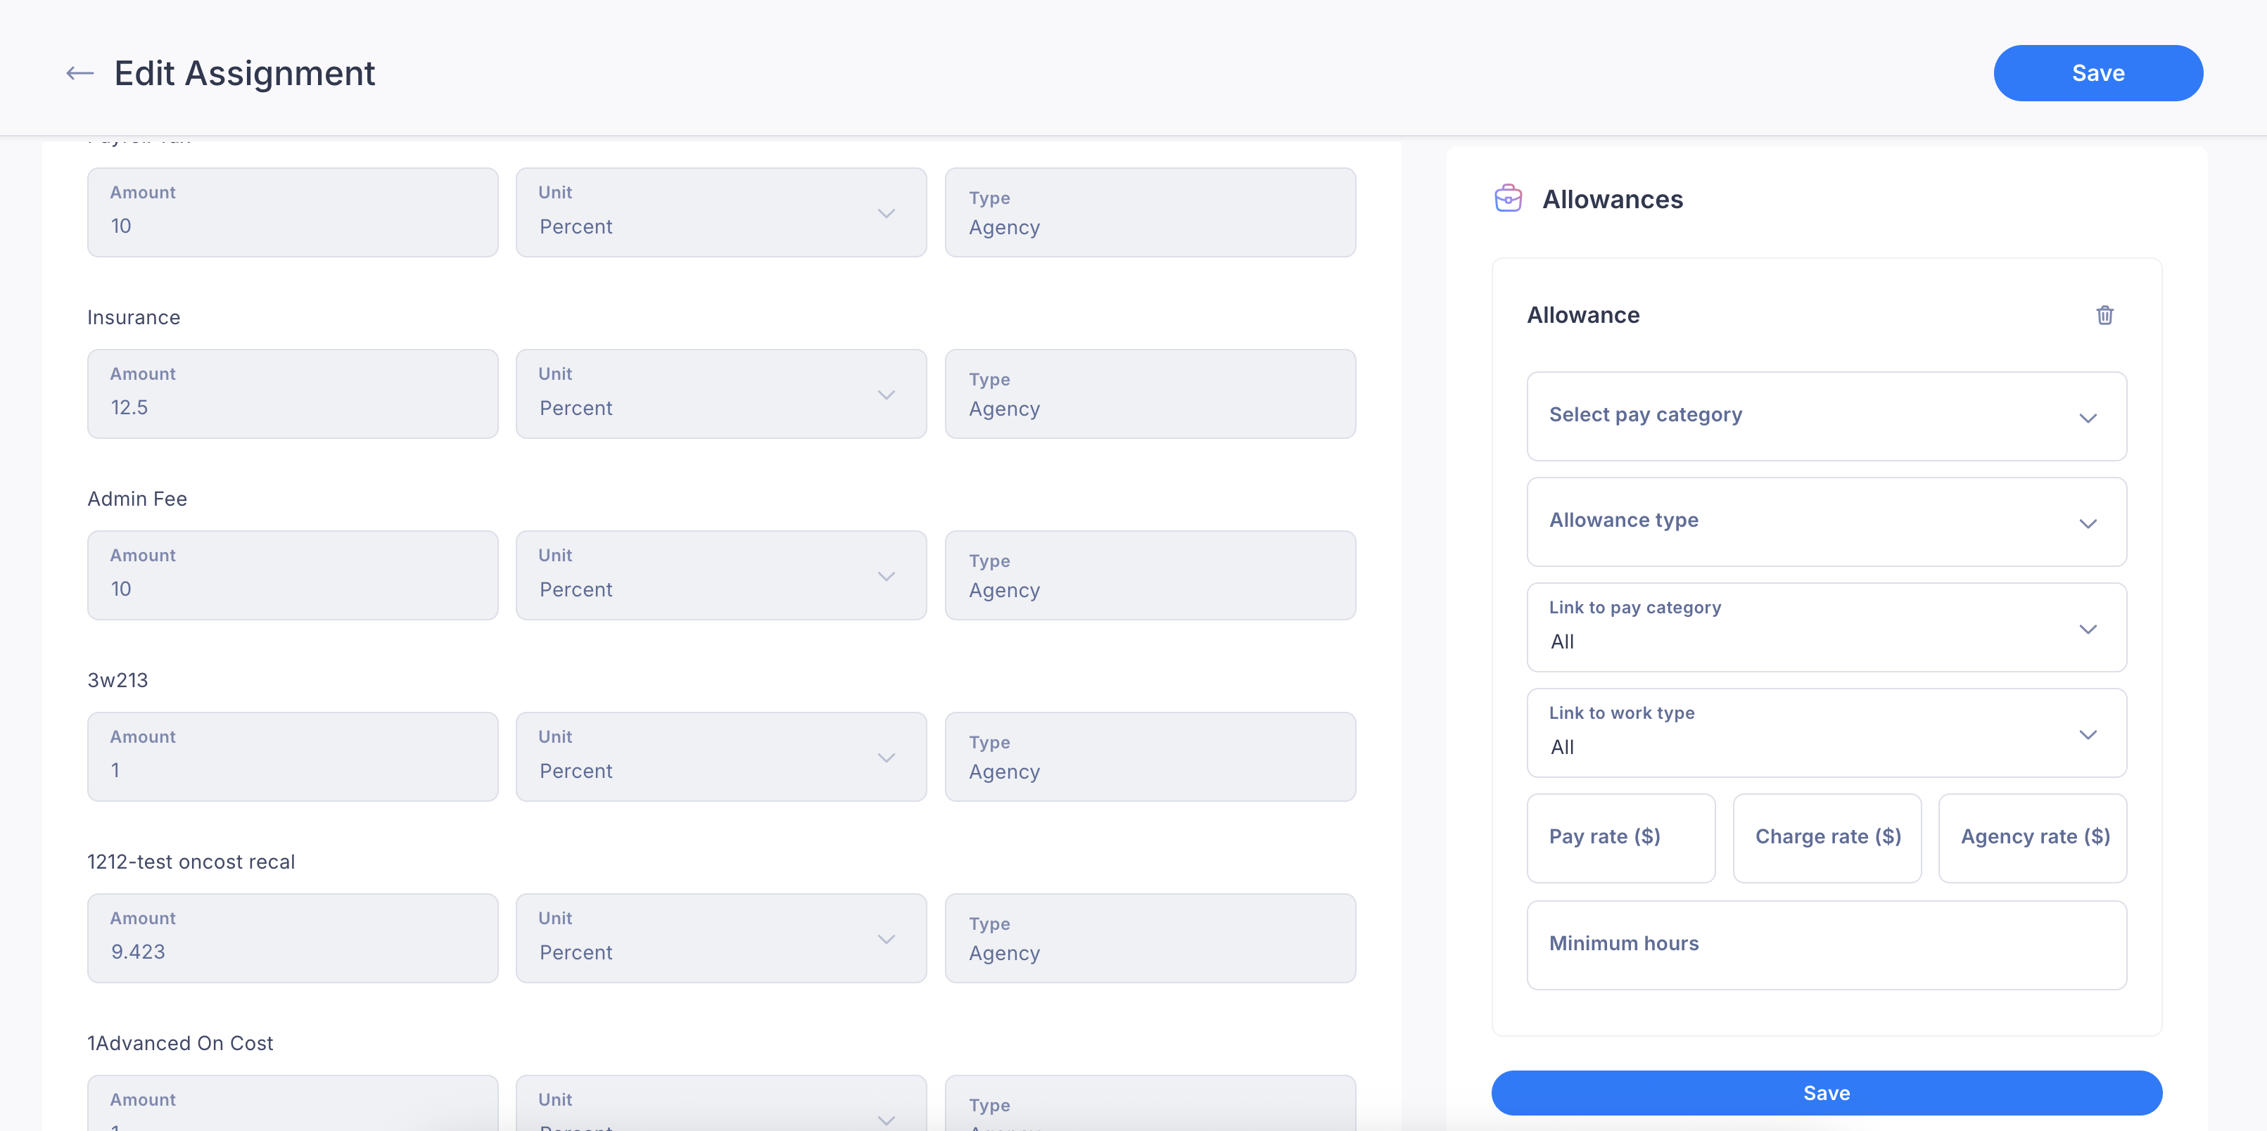The height and width of the screenshot is (1131, 2267).
Task: Edit the 9.423 Amount field
Action: [292, 938]
